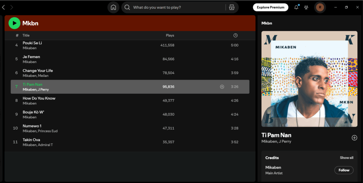The width and height of the screenshot is (363, 183).
Task: Open Mikaben under Credits
Action: click(273, 167)
